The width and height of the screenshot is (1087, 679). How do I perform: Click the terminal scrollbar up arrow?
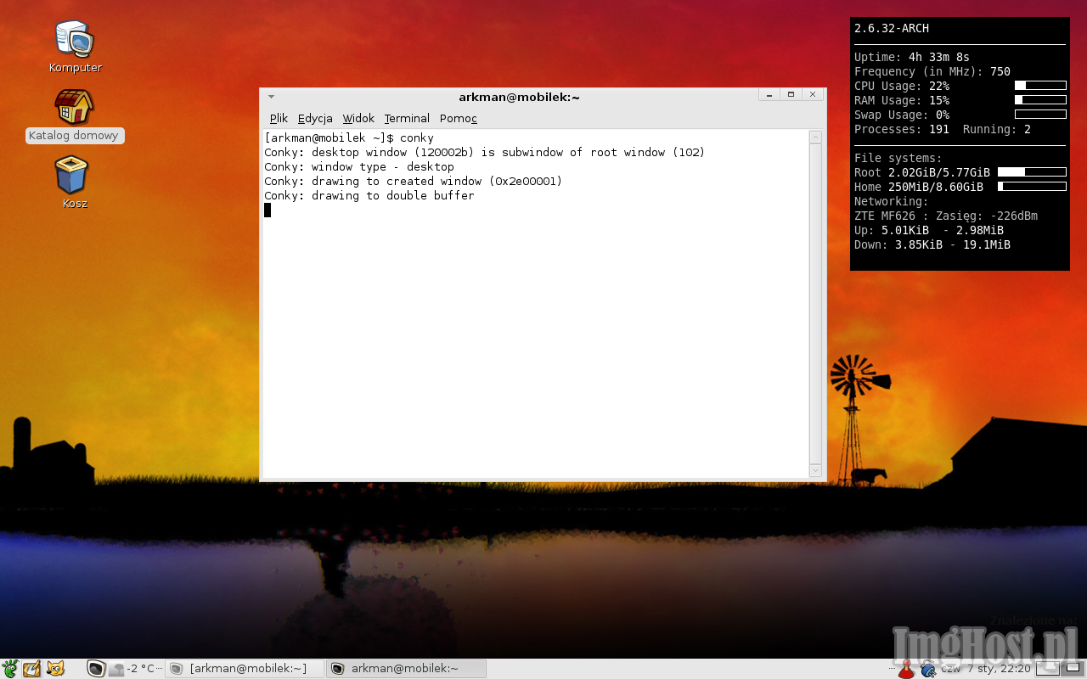815,137
